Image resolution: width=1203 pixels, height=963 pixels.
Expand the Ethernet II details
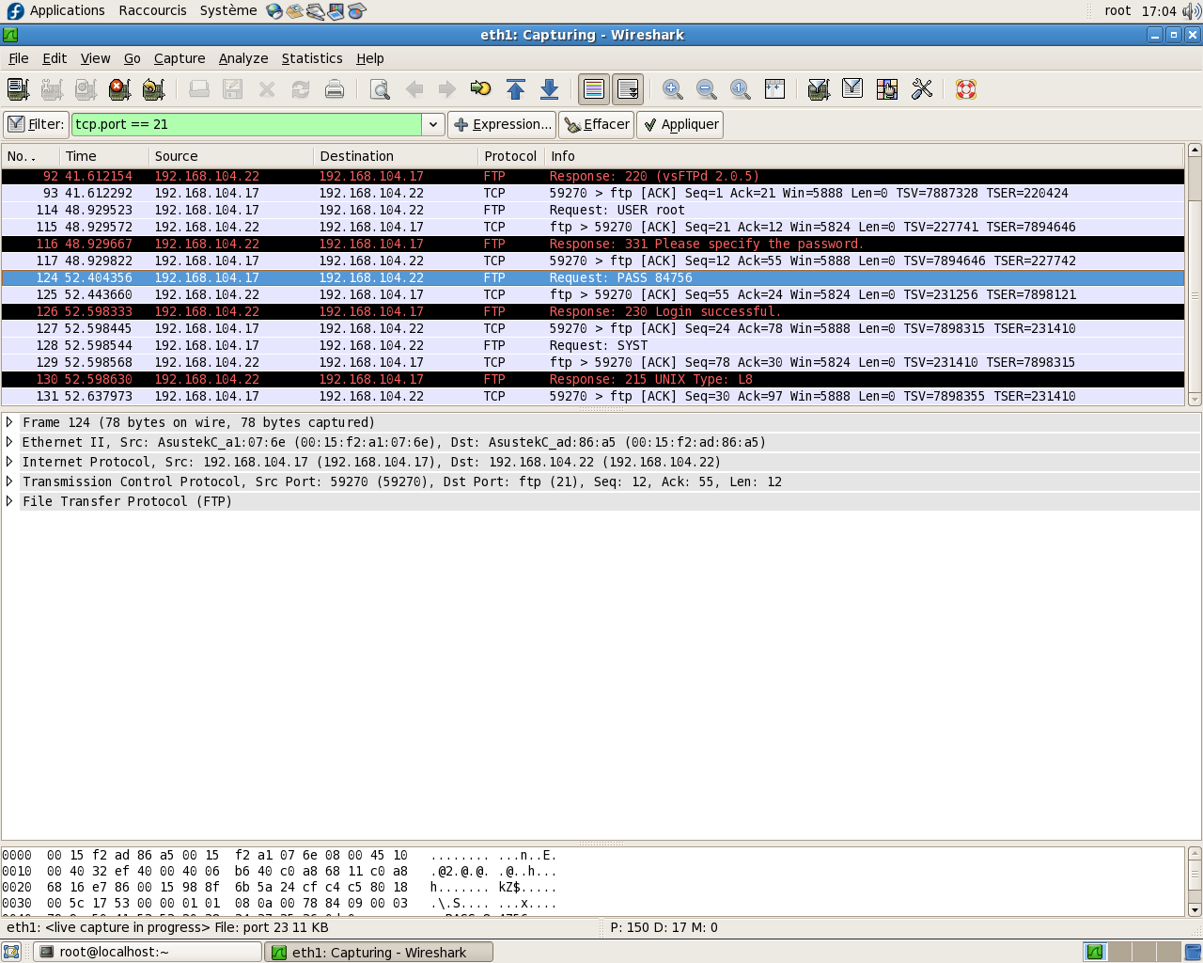9,442
